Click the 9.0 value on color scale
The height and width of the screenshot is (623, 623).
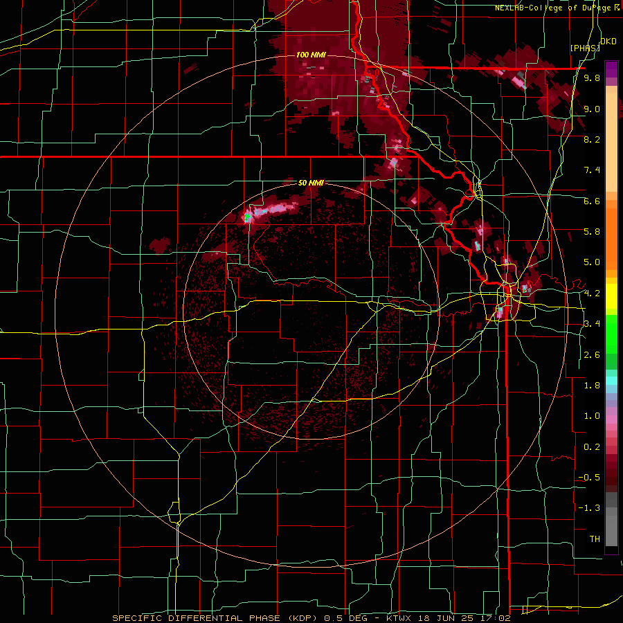[x=592, y=109]
